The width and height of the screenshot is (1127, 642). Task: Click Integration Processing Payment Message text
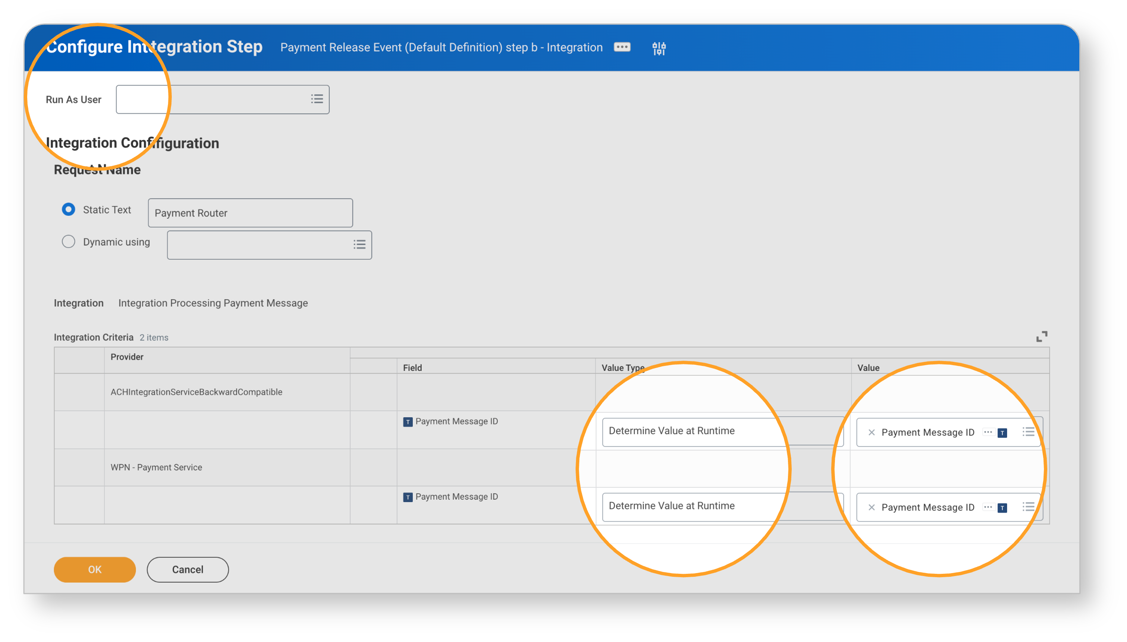tap(213, 303)
